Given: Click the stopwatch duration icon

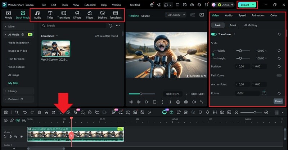Looking at the screenshot, I should pyautogui.click(x=90, y=112).
